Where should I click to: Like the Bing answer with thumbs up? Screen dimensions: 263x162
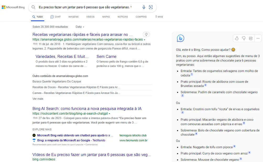coord(237,38)
